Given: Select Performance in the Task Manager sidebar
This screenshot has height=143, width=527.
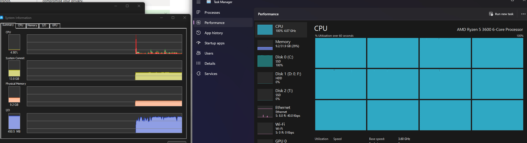Looking at the screenshot, I should coord(223,23).
